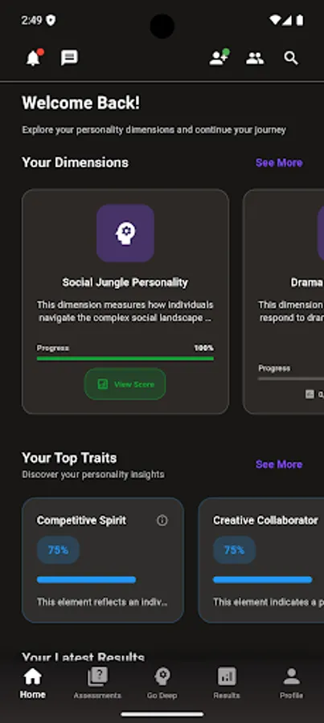Tap the shield icon in status bar

tap(51, 20)
